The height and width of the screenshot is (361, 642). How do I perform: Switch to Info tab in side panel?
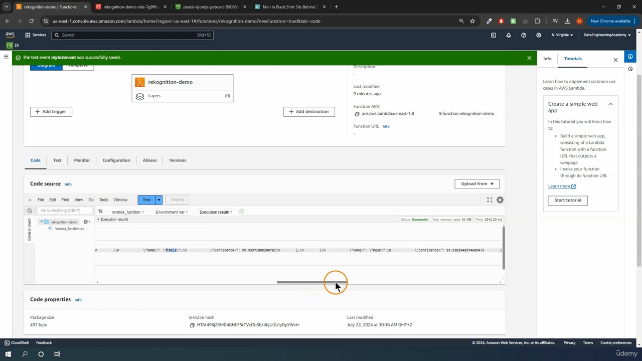pos(547,59)
